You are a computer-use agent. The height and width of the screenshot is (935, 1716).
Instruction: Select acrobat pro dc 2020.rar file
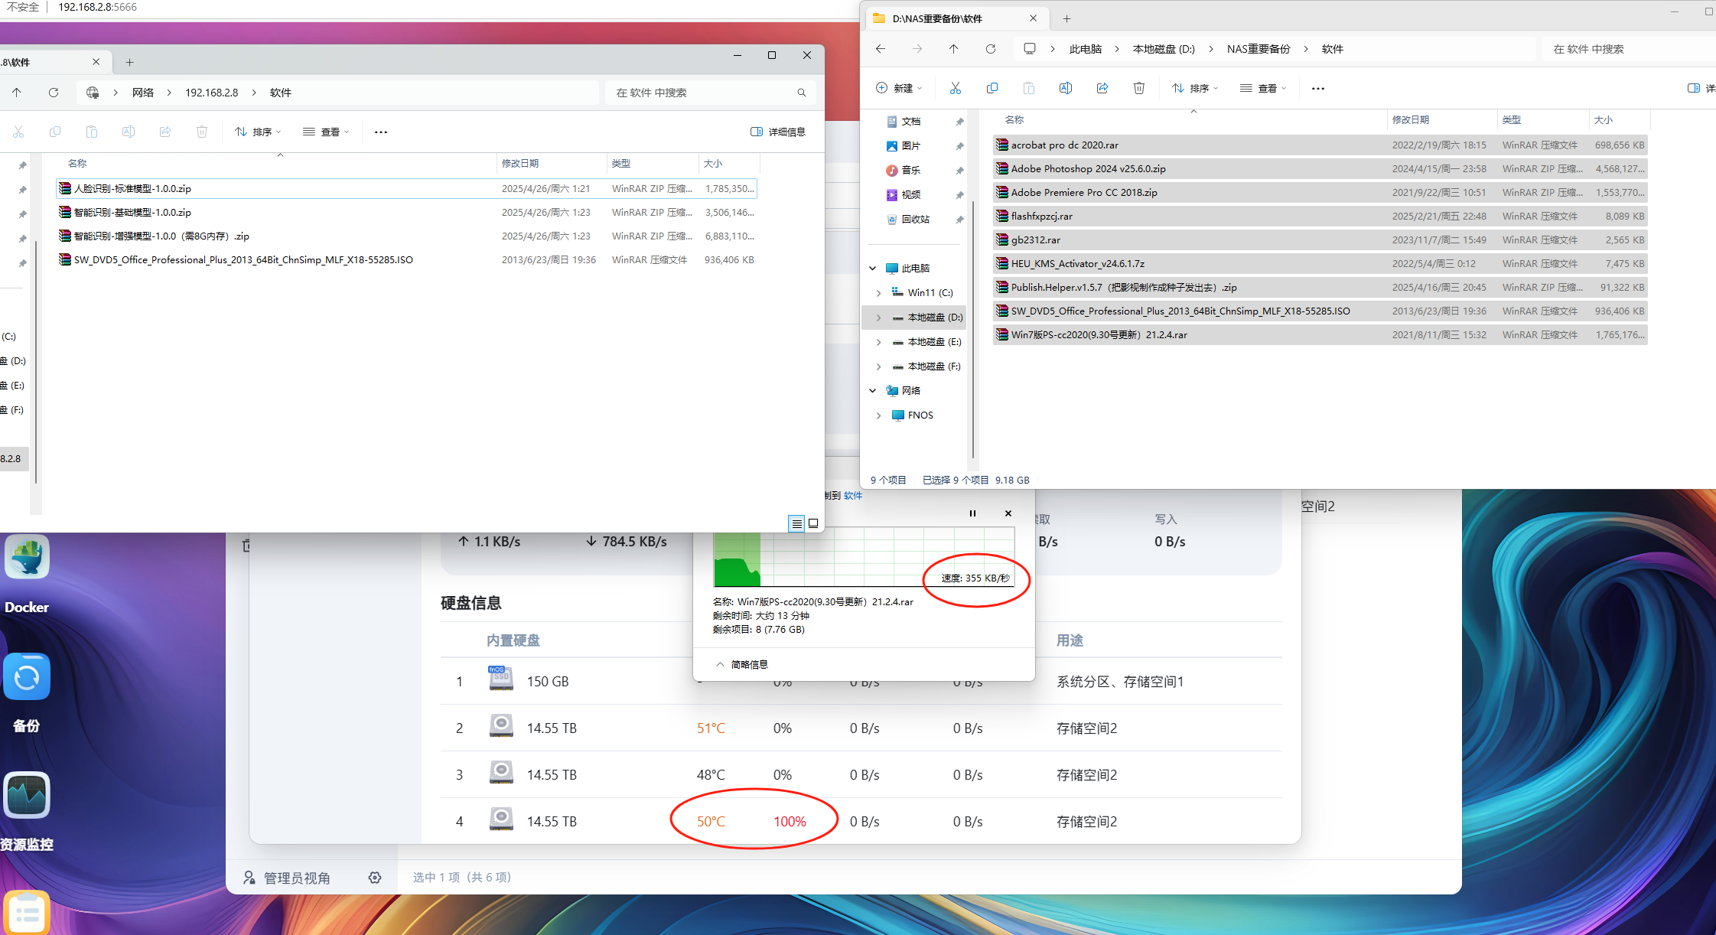1320,145
